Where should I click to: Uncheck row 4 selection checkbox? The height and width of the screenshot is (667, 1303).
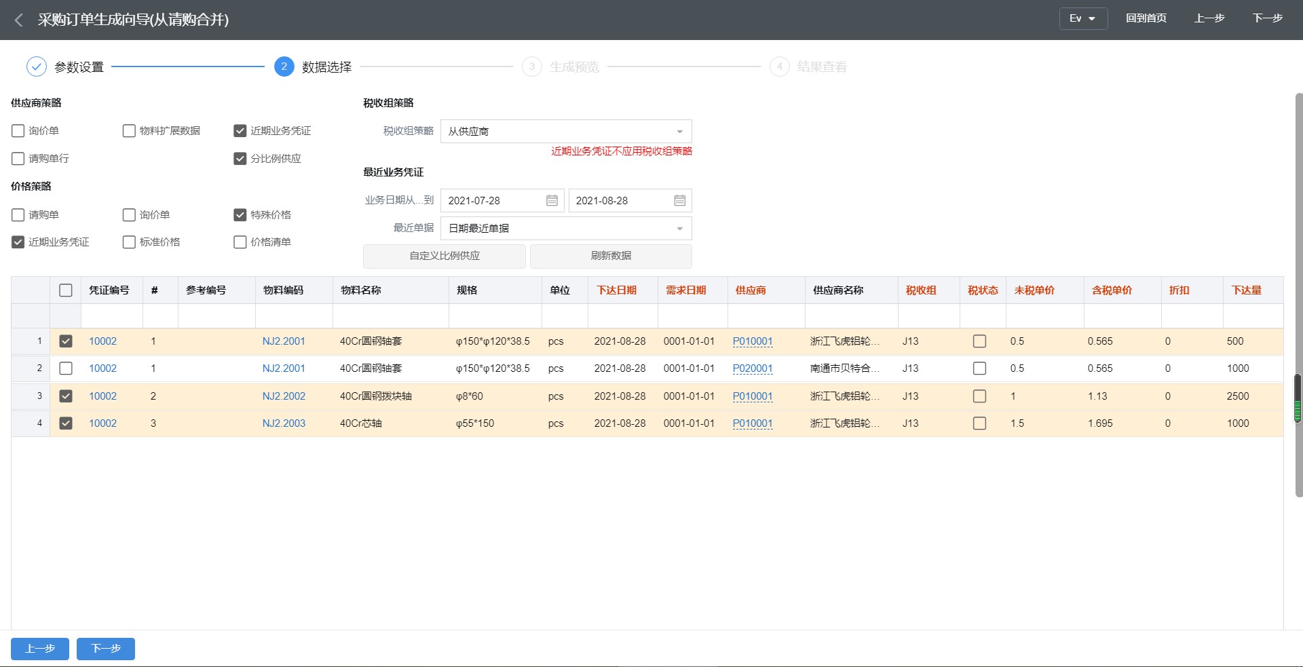(x=66, y=423)
